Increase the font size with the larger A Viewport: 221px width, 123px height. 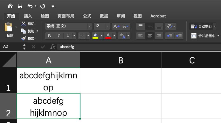click(x=116, y=26)
